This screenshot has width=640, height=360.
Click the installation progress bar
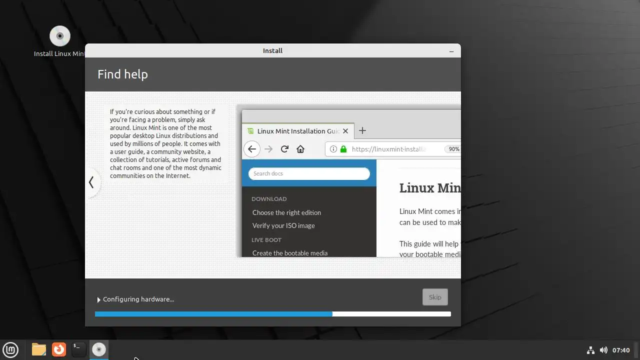273,314
